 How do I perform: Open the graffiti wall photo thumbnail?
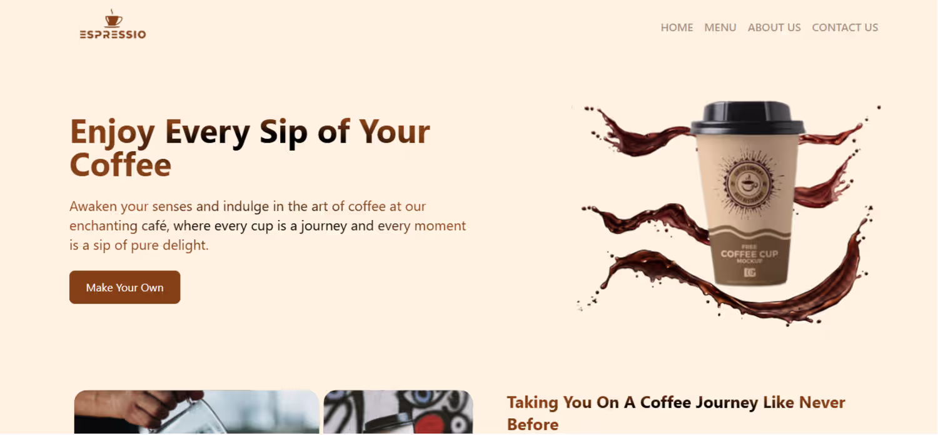click(398, 412)
